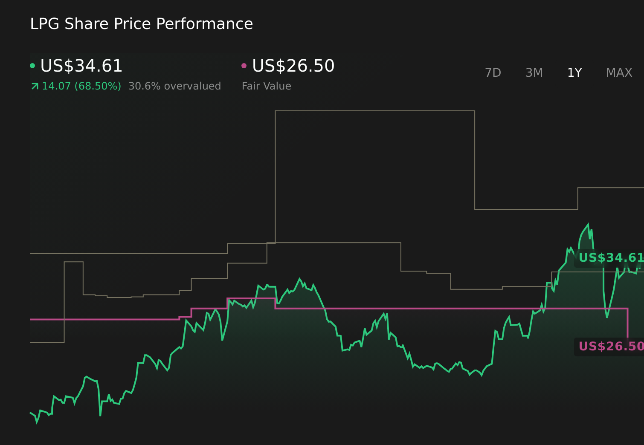Click the pink Fair Value legend dot

coord(244,65)
